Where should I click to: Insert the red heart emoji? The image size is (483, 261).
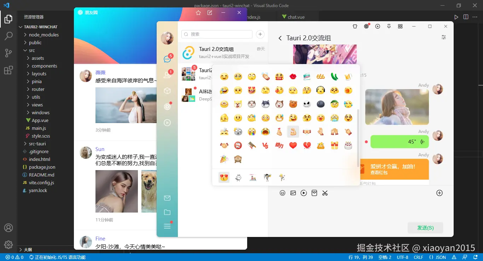tap(293, 145)
